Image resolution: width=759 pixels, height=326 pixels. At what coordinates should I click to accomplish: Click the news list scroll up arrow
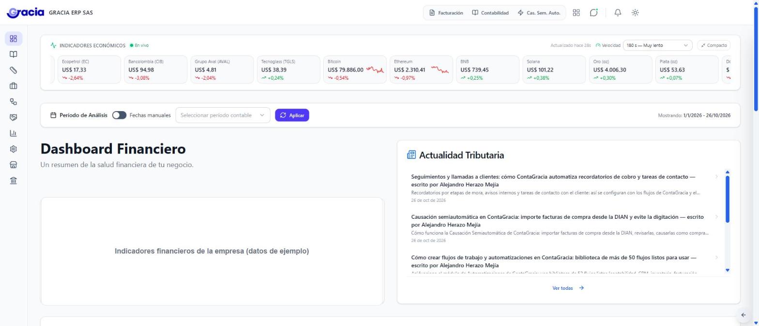pyautogui.click(x=727, y=172)
